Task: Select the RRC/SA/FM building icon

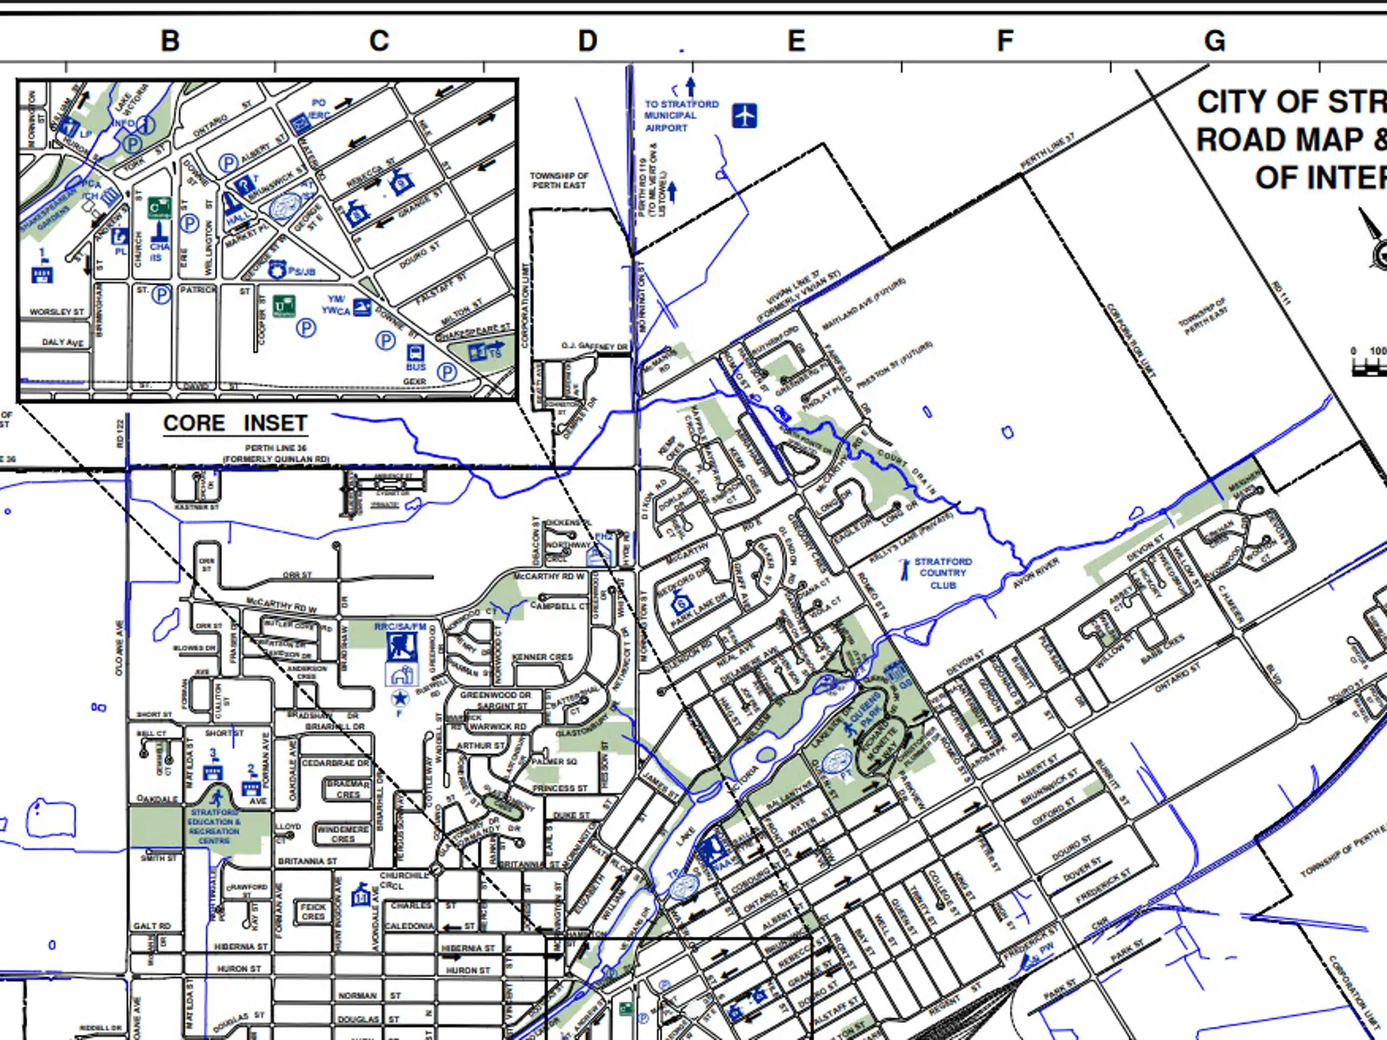Action: [401, 647]
